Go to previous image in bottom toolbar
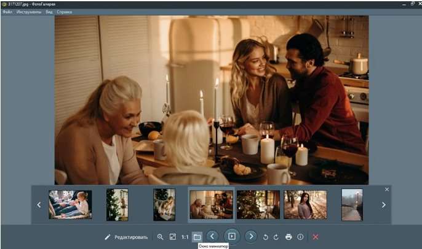 [212, 236]
